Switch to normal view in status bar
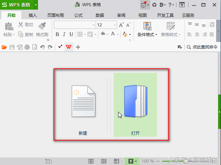Viewport: 221px width, 165px height. (x=91, y=161)
